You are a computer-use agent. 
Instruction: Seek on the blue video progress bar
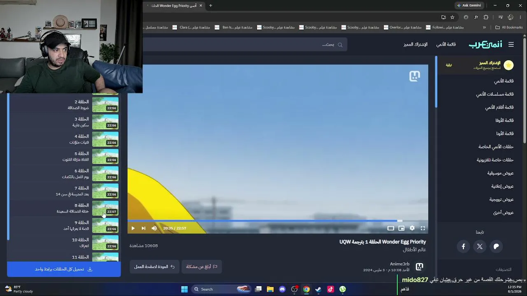tap(277, 221)
